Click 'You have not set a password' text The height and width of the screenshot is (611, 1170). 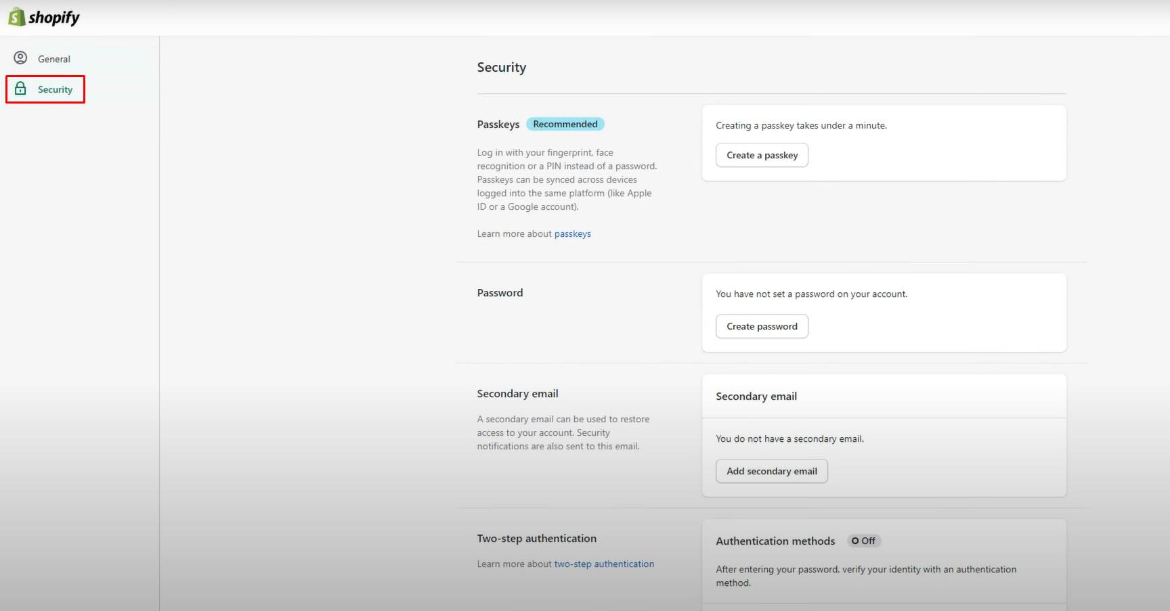pos(811,294)
